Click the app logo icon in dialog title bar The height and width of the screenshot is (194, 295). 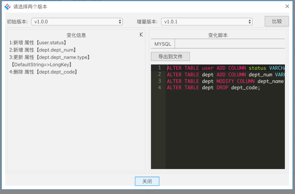7,6
